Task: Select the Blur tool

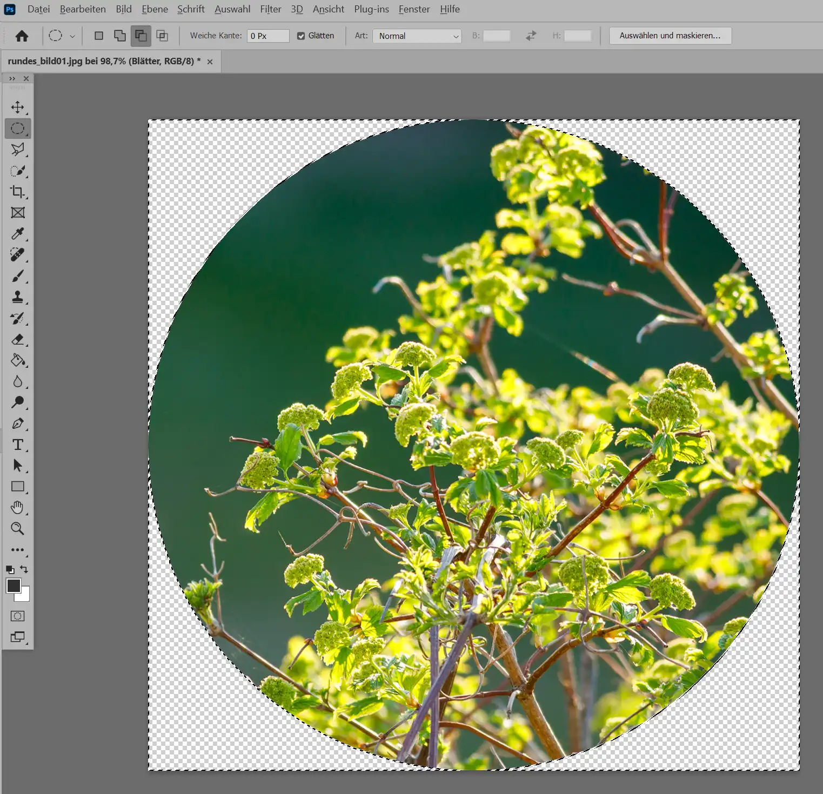Action: (18, 381)
